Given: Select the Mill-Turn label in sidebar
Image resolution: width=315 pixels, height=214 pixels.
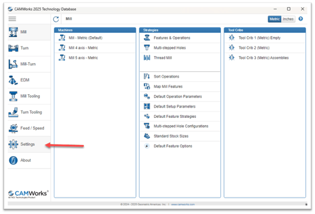Looking at the screenshot, I should pos(28,64).
